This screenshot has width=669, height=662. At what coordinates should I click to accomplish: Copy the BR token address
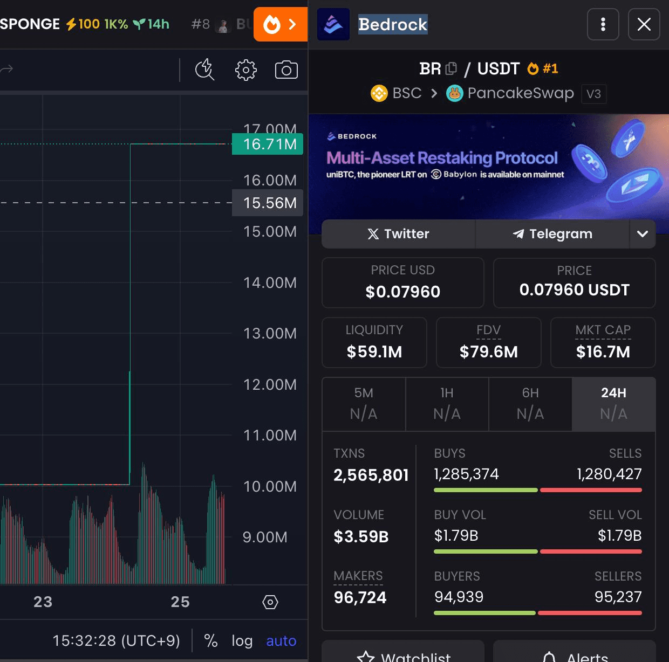tap(452, 68)
